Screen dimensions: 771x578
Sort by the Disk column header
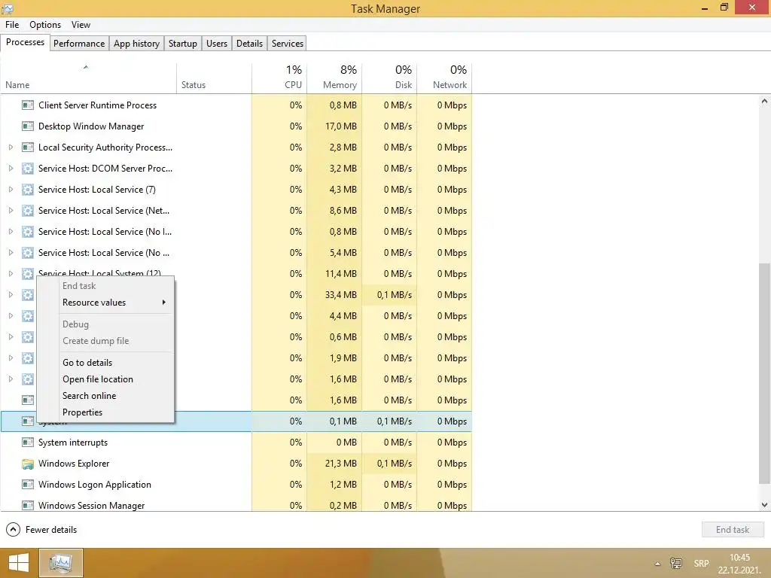389,78
